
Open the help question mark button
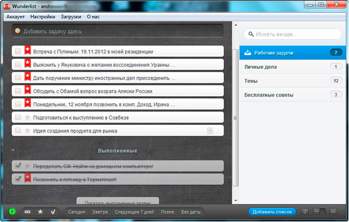[x=305, y=212]
